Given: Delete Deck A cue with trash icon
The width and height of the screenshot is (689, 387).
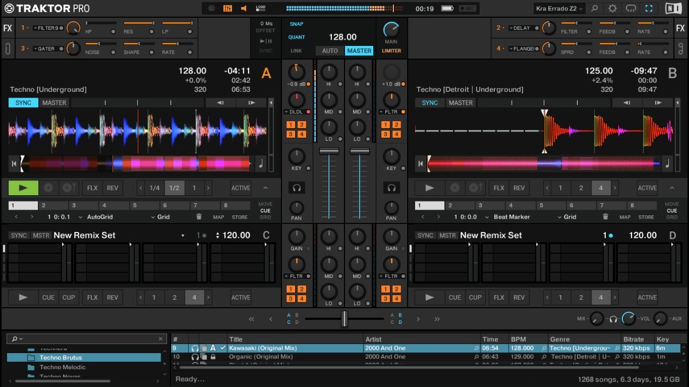Looking at the screenshot, I should [199, 217].
